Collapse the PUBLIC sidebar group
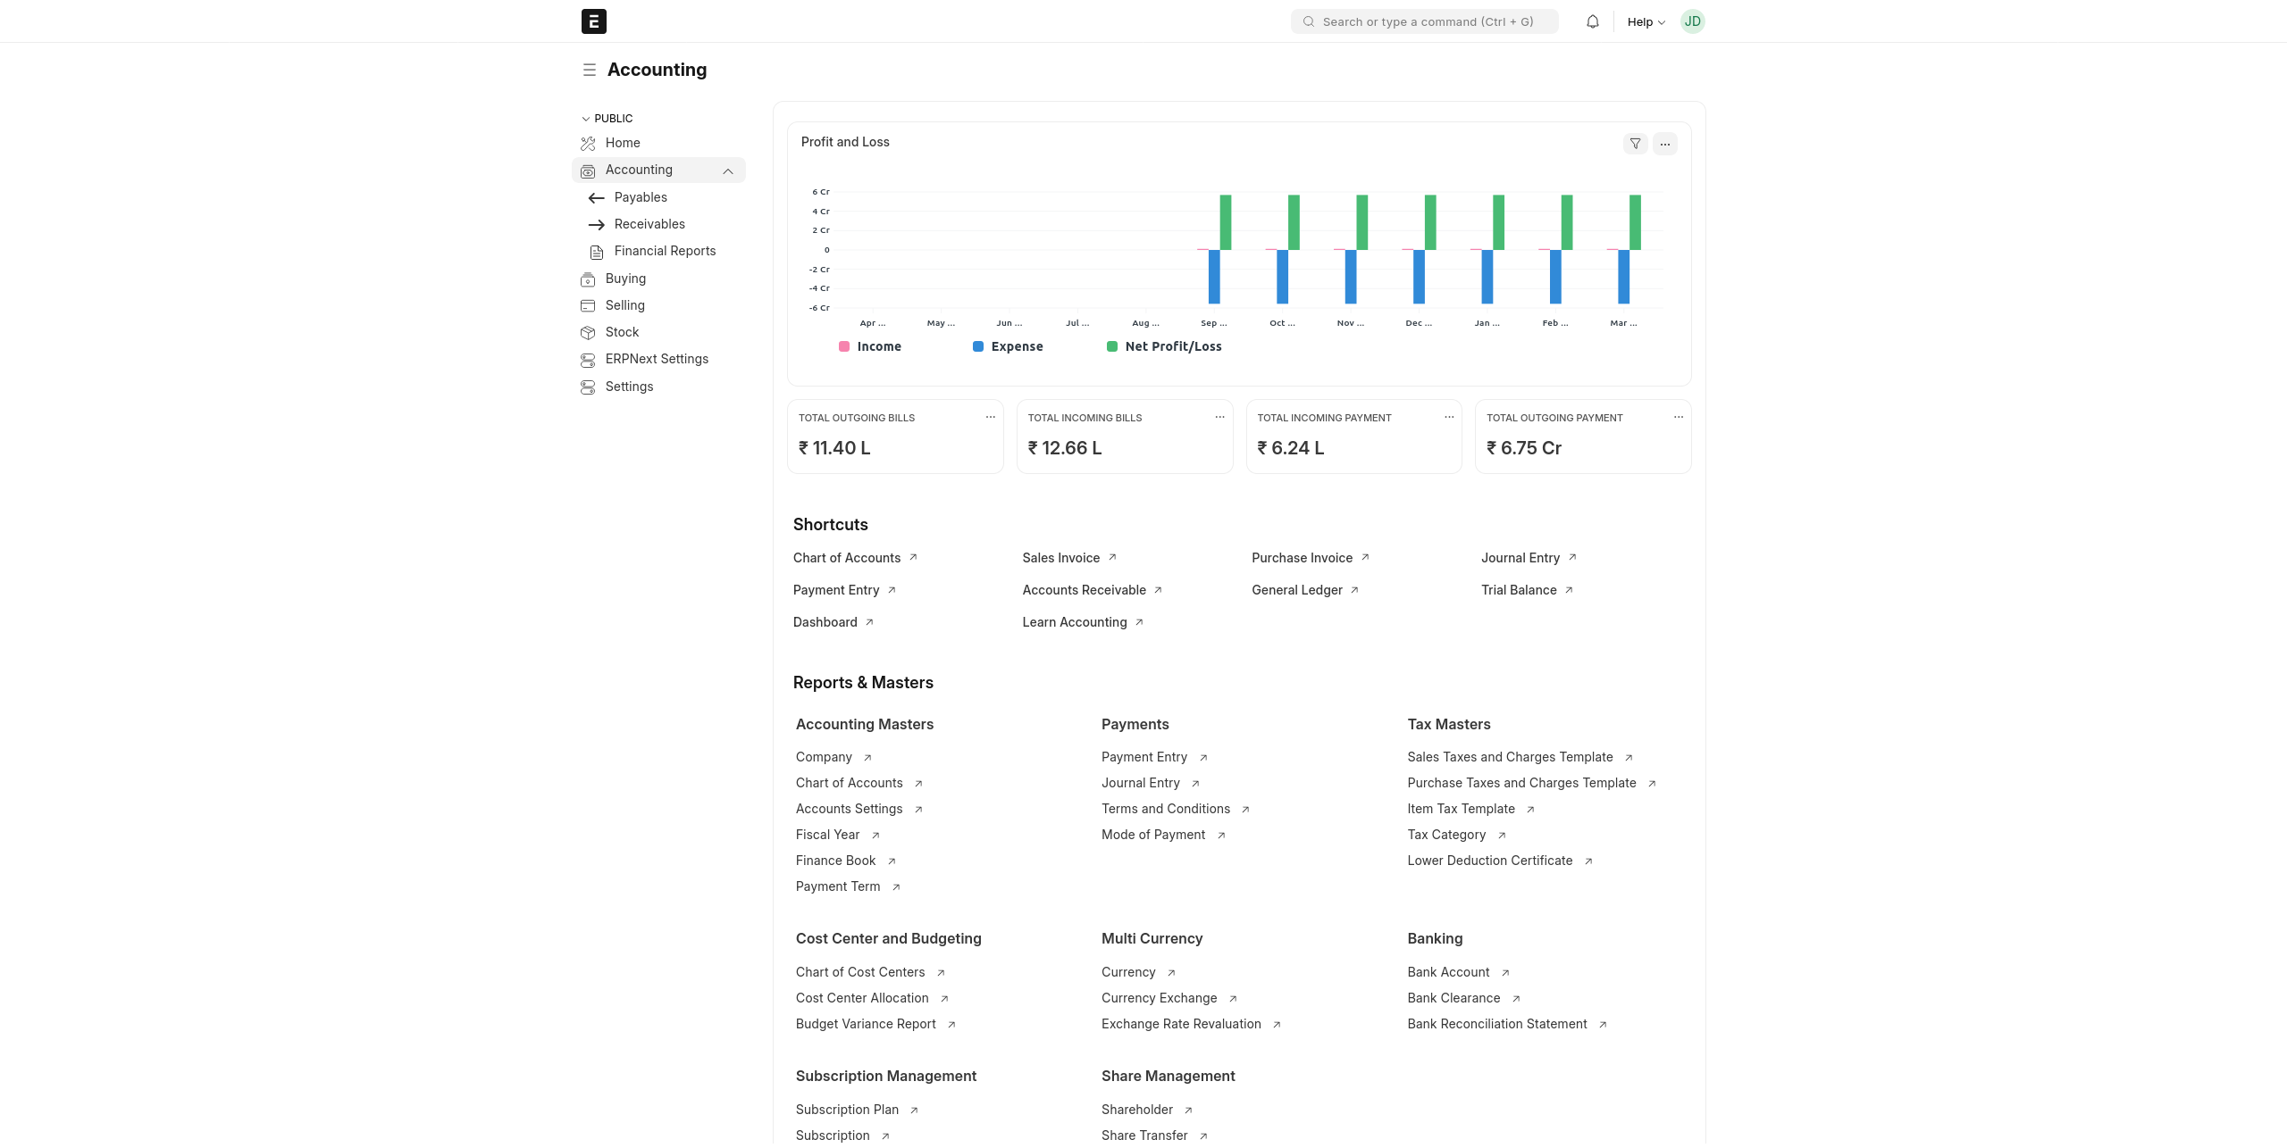This screenshot has width=2287, height=1148. coord(607,119)
